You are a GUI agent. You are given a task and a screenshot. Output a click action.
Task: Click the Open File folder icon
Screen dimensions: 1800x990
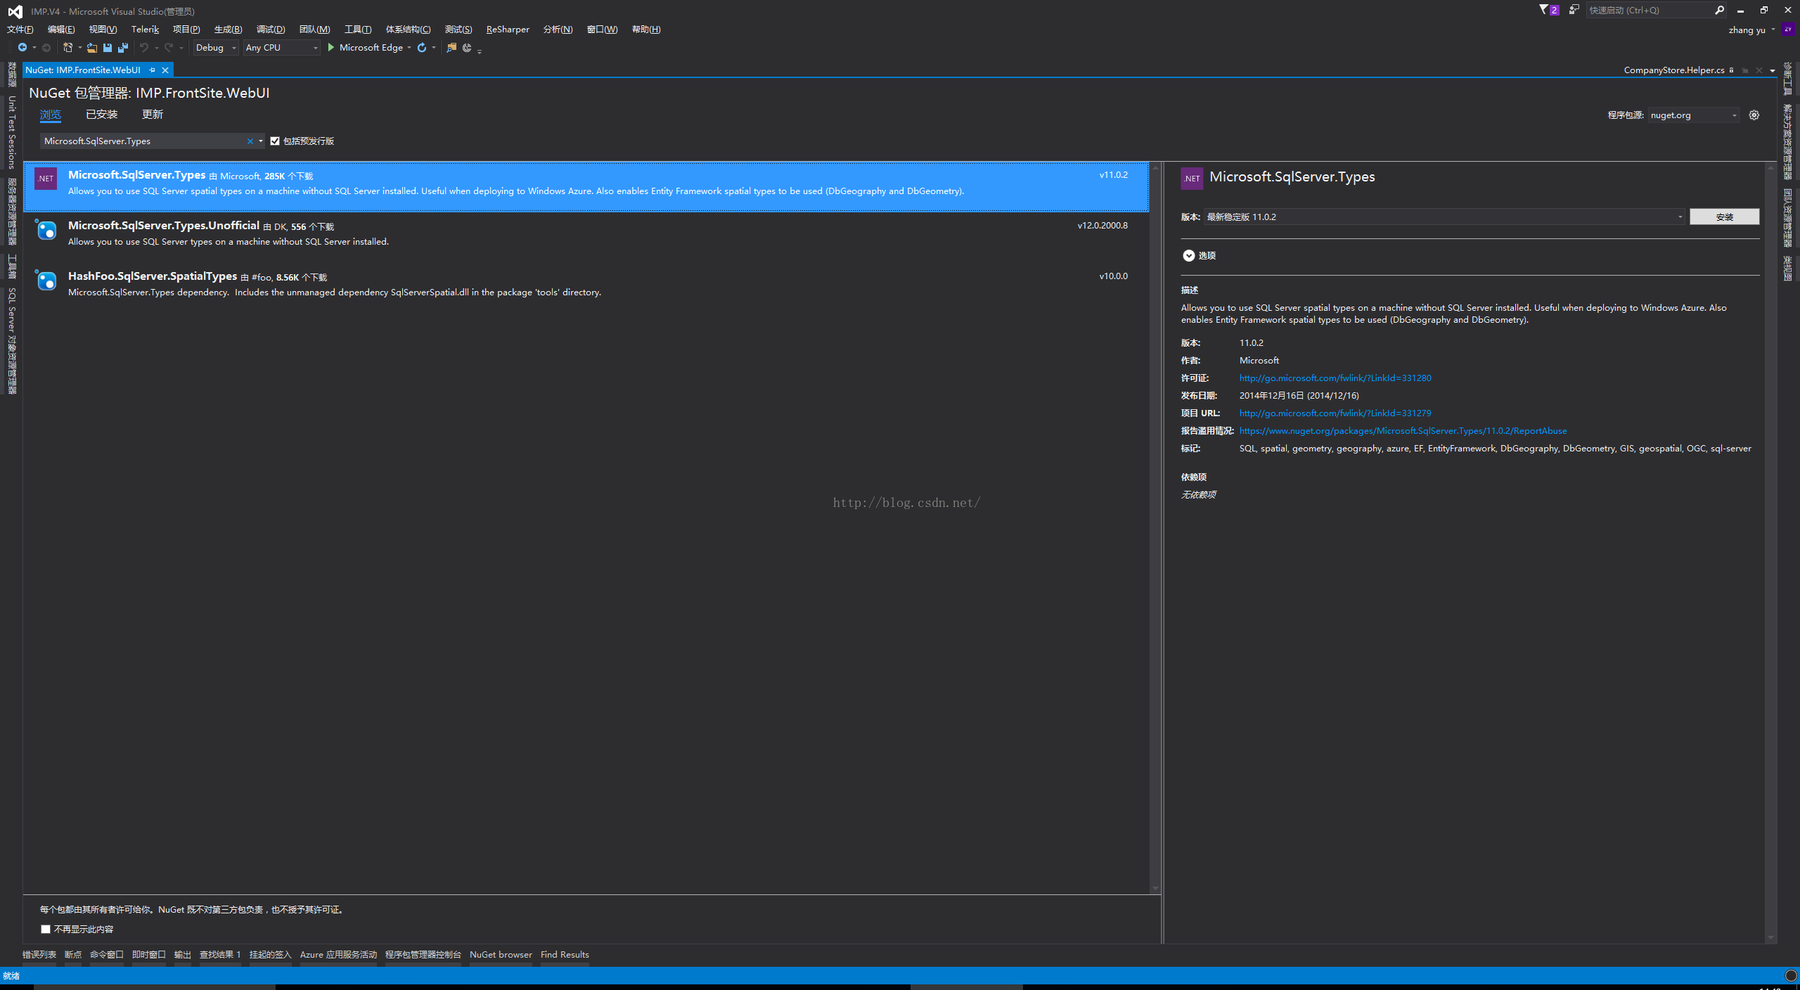92,47
